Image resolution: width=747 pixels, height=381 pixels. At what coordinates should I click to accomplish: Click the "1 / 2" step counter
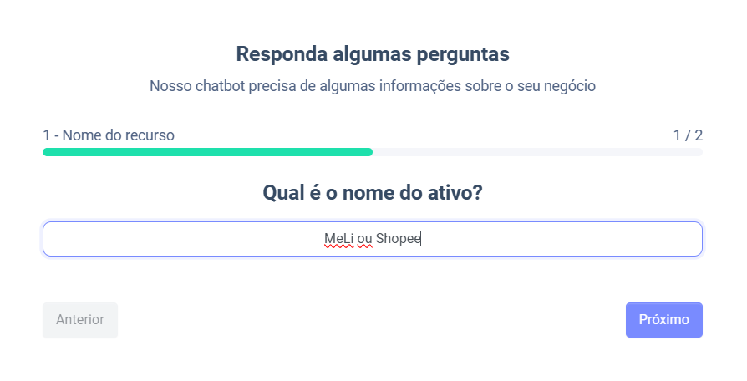(x=688, y=135)
